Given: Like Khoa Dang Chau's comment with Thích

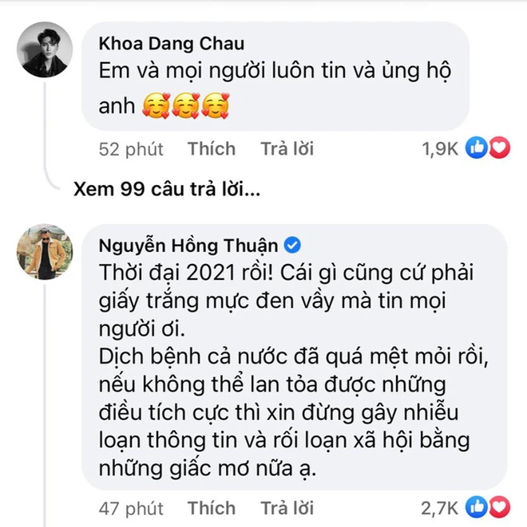Looking at the screenshot, I should (x=212, y=148).
